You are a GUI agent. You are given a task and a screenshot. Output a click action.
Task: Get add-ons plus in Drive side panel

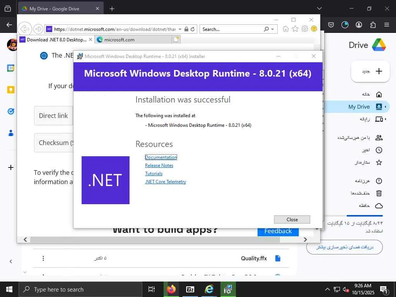[x=10, y=167]
